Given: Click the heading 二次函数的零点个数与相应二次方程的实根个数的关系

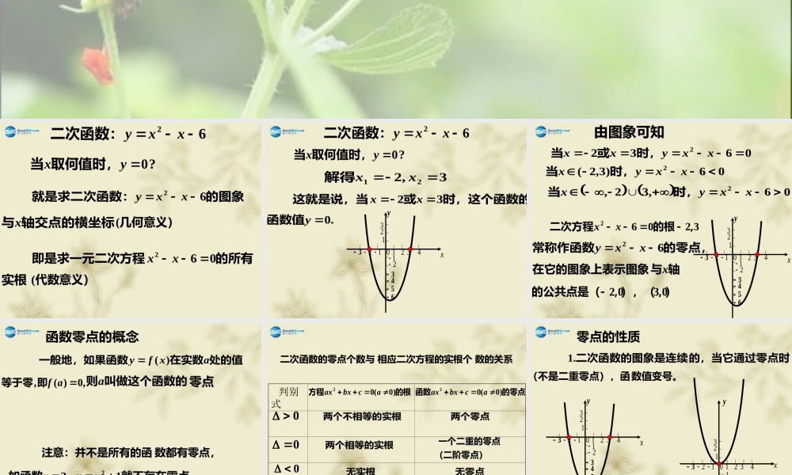Looking at the screenshot, I should [396, 359].
